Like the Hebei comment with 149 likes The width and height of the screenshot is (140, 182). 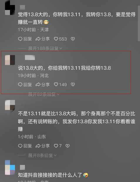click(x=60, y=84)
